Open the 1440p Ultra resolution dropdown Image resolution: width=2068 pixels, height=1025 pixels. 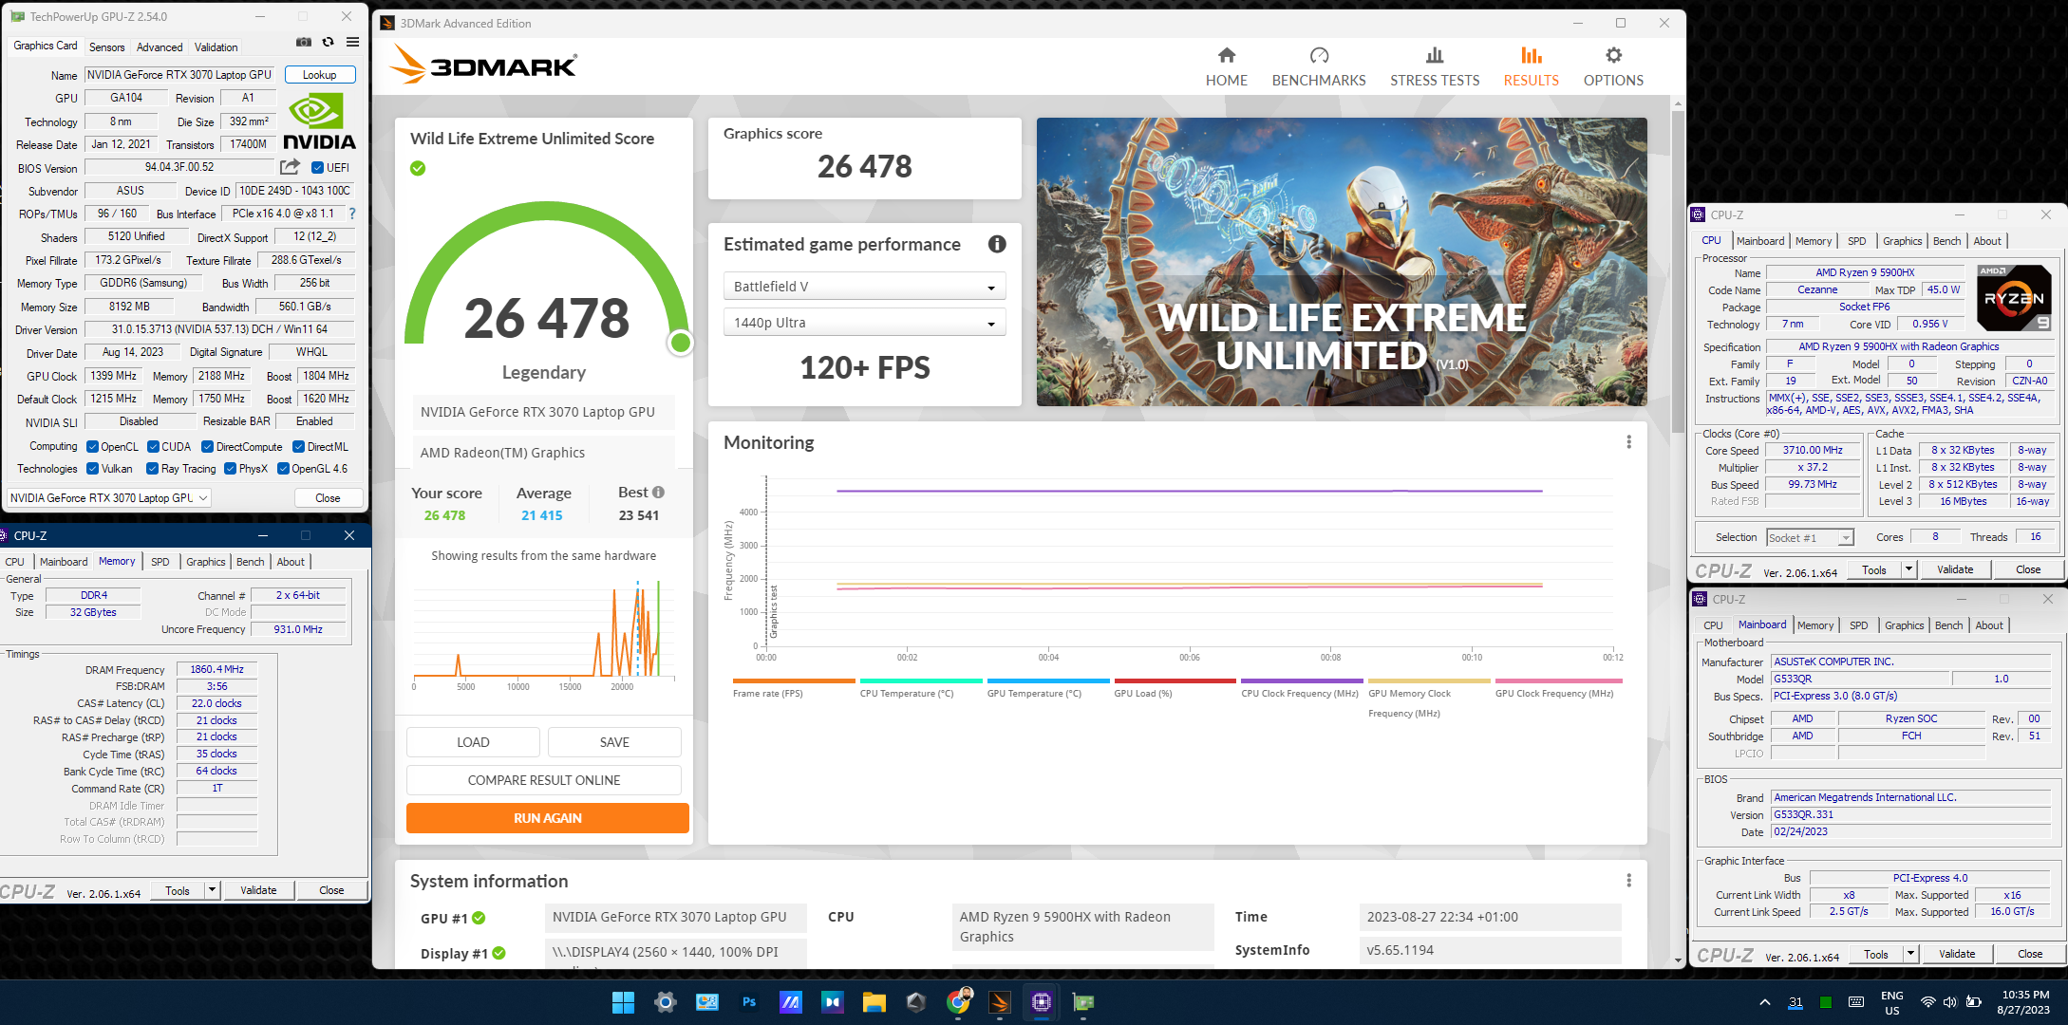tap(864, 323)
